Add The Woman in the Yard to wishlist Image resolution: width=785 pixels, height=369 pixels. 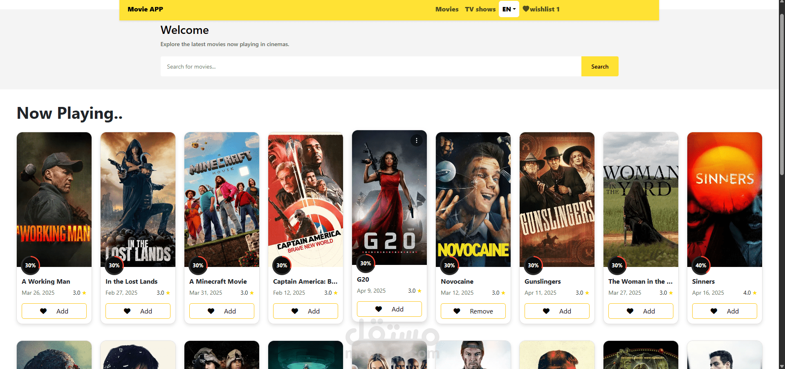point(641,311)
